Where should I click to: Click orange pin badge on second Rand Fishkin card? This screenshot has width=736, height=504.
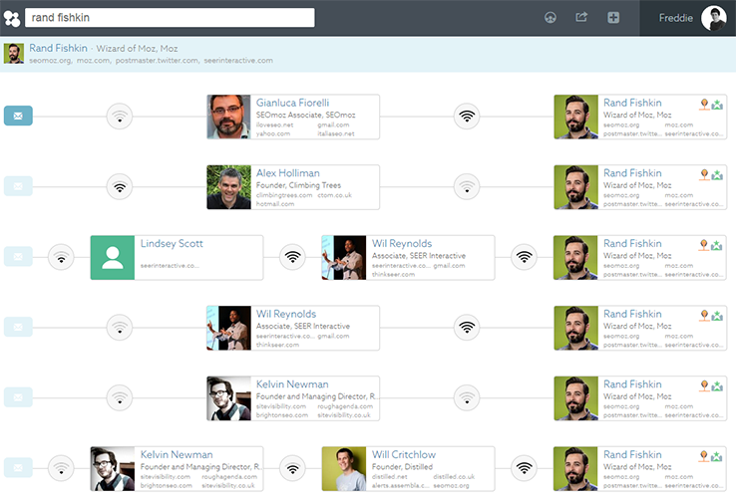(704, 174)
